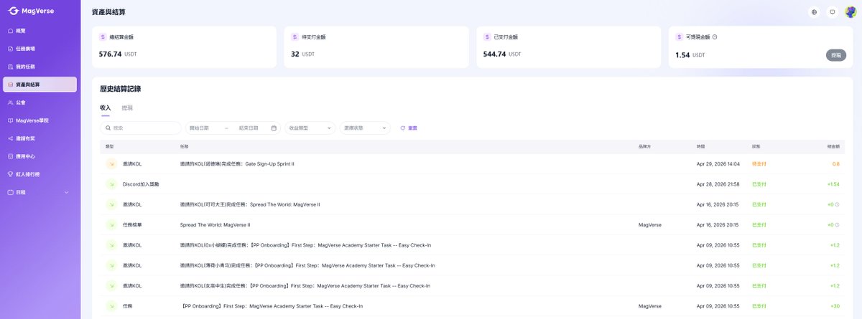Switch to the 提現 tab

127,108
